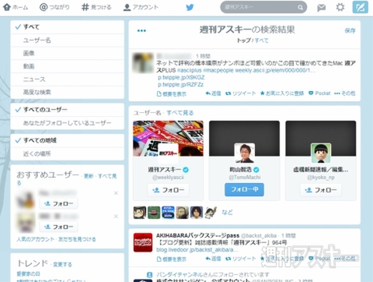Image resolution: width=373 pixels, height=282 pixels.
Task: Select すべて search filter
Action: tap(68, 27)
